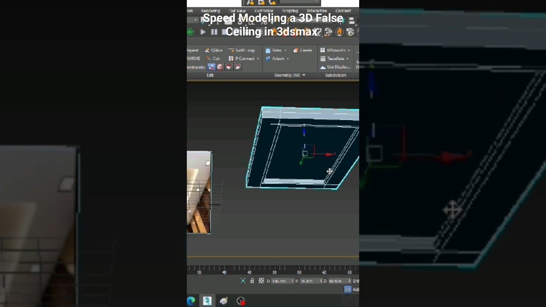Click the 3ds Max taskbar icon

tap(207, 301)
